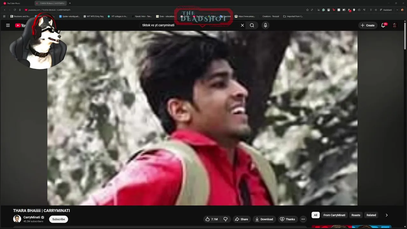This screenshot has height=229, width=407.
Task: Click the video player frame
Action: click(x=202, y=118)
